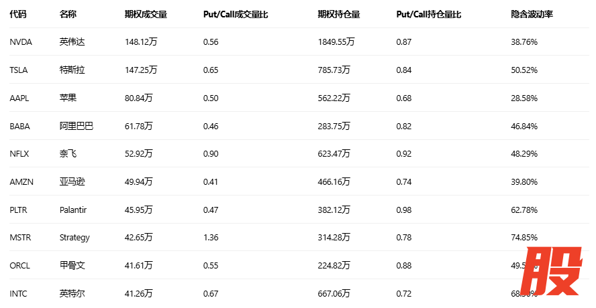
Task: Open the NVDA ticker code
Action: 20,42
